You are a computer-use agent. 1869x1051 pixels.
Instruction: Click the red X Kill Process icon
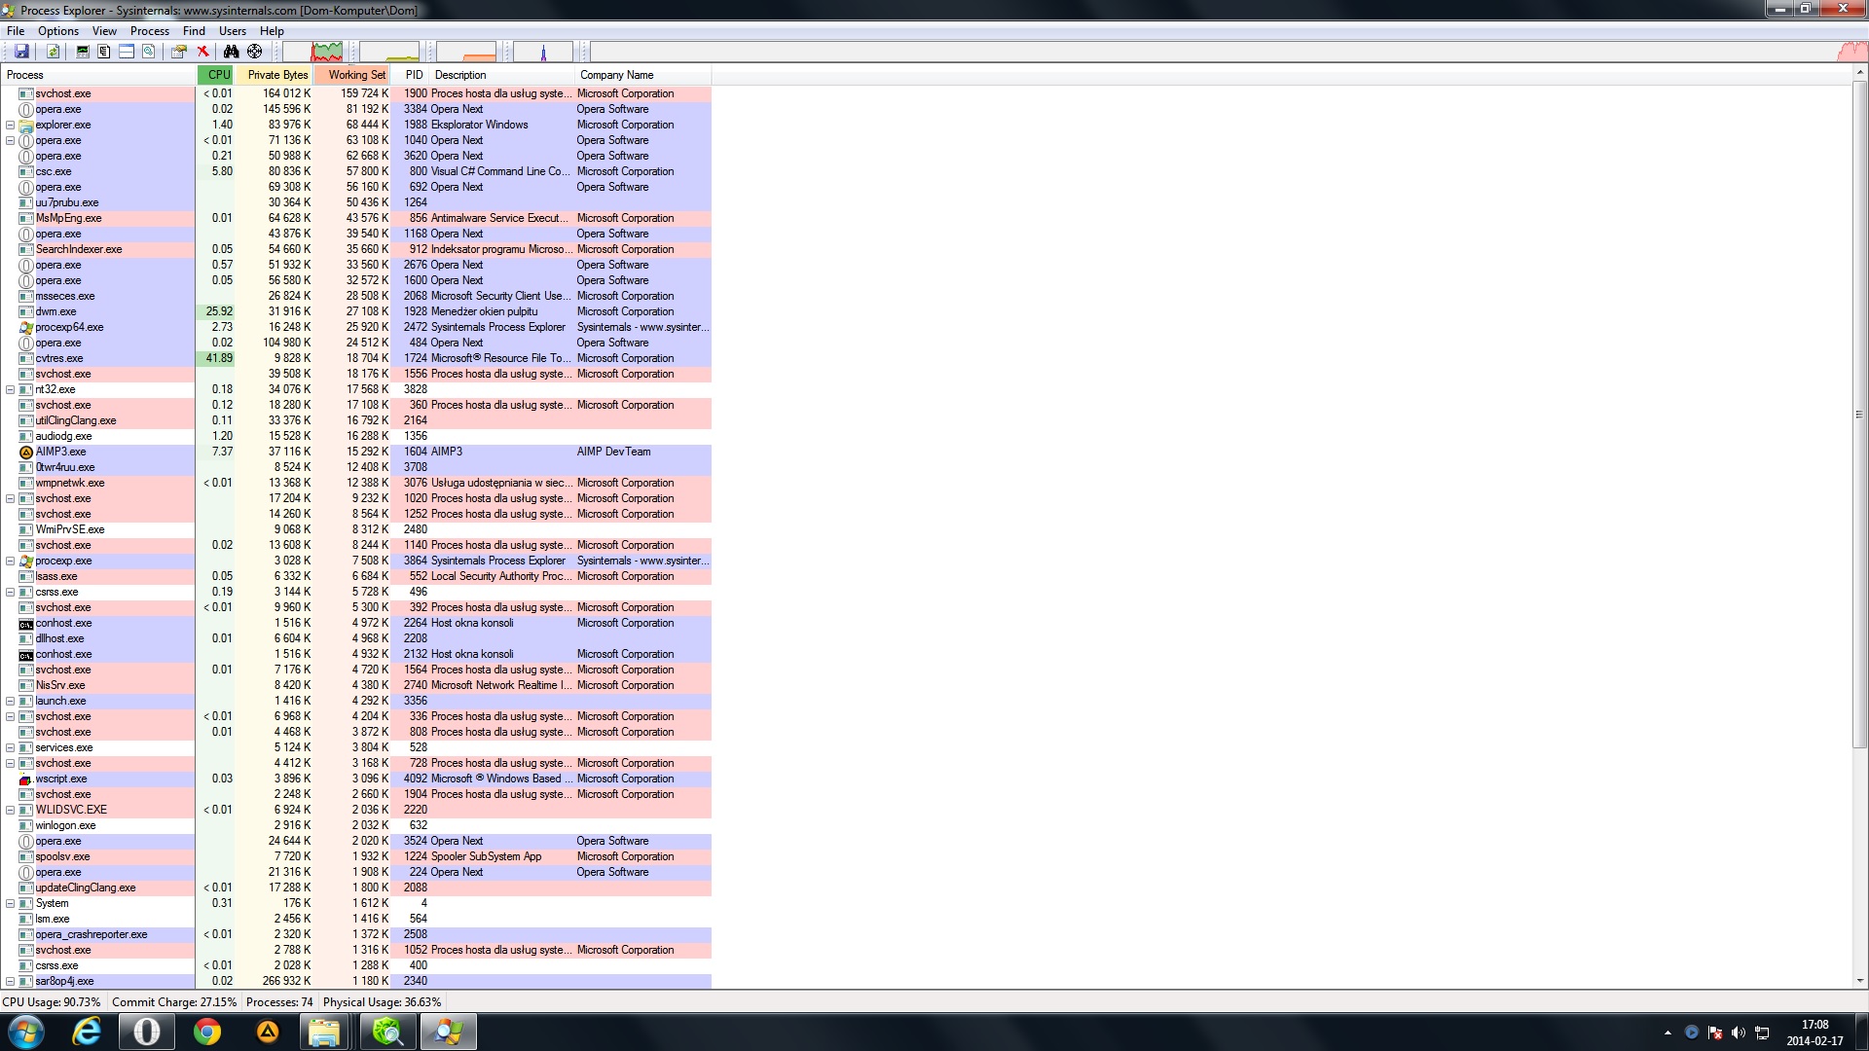coord(202,52)
